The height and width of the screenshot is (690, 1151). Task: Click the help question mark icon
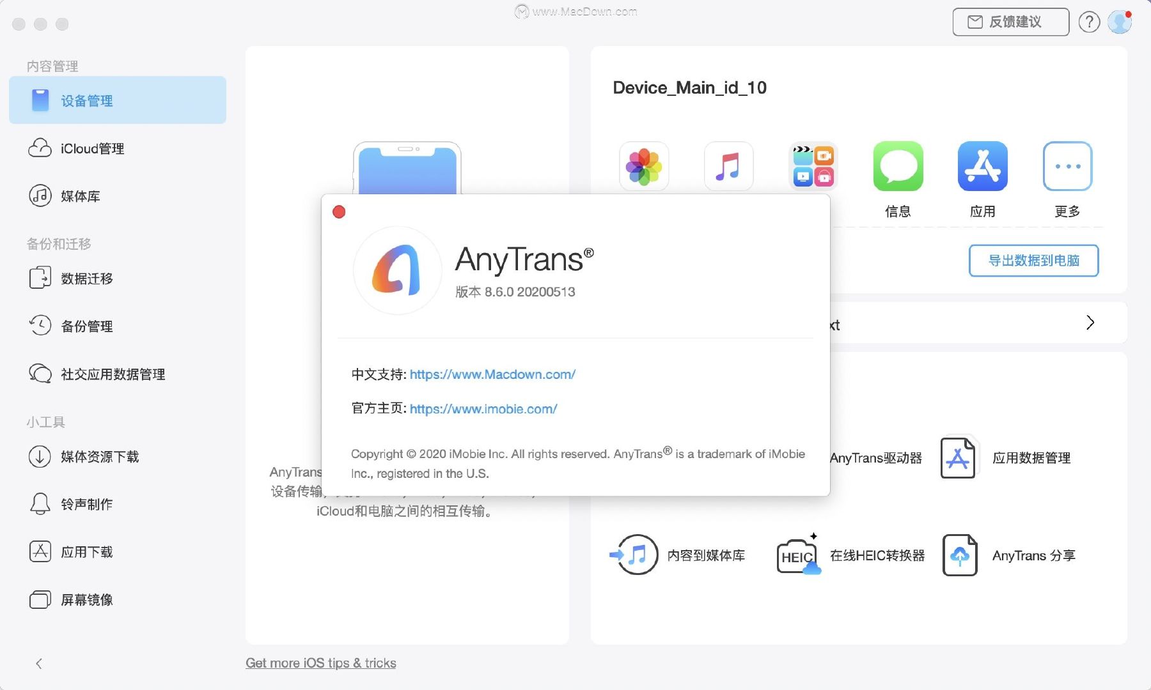[1089, 22]
